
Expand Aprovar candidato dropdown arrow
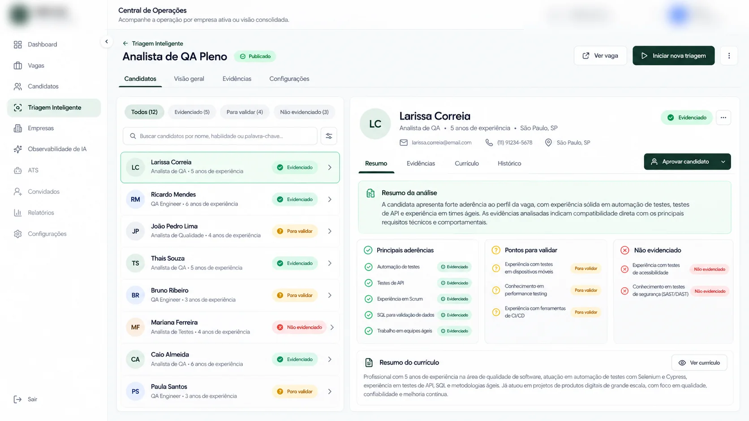[723, 162]
